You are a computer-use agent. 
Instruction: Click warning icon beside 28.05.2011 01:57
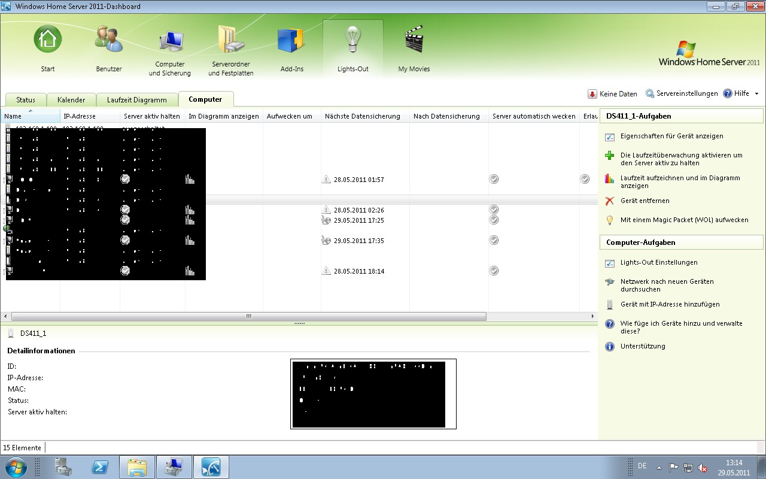[x=326, y=179]
